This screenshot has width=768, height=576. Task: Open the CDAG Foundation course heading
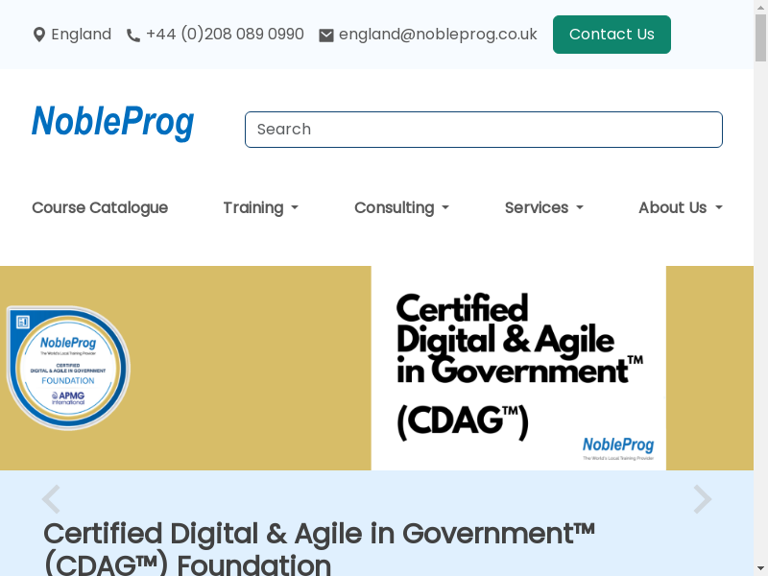pos(319,547)
